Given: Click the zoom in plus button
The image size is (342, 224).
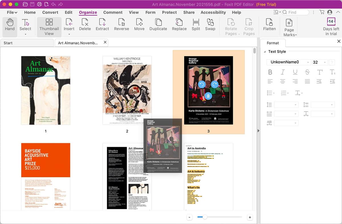Looking at the screenshot, I should click(x=250, y=217).
